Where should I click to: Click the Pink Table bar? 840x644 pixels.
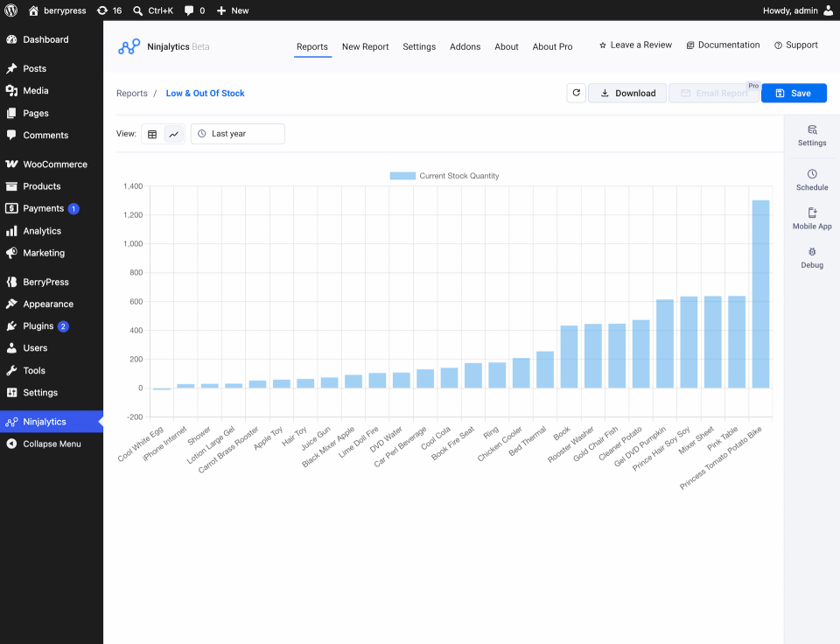click(737, 342)
